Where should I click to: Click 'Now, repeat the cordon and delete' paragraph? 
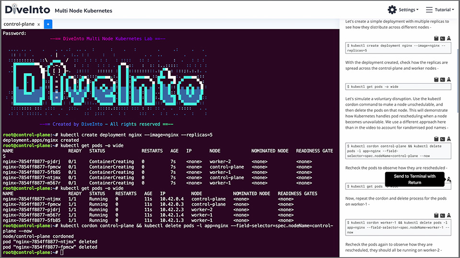(x=396, y=201)
